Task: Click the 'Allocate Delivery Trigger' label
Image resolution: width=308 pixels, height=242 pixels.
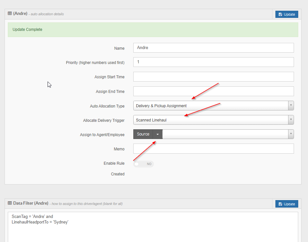Action: coord(104,121)
